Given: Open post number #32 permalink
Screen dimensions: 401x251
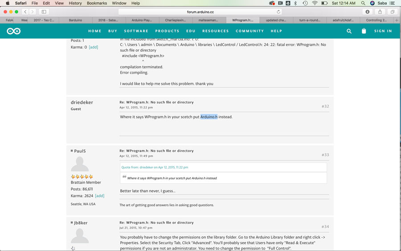Looking at the screenshot, I should (325, 106).
